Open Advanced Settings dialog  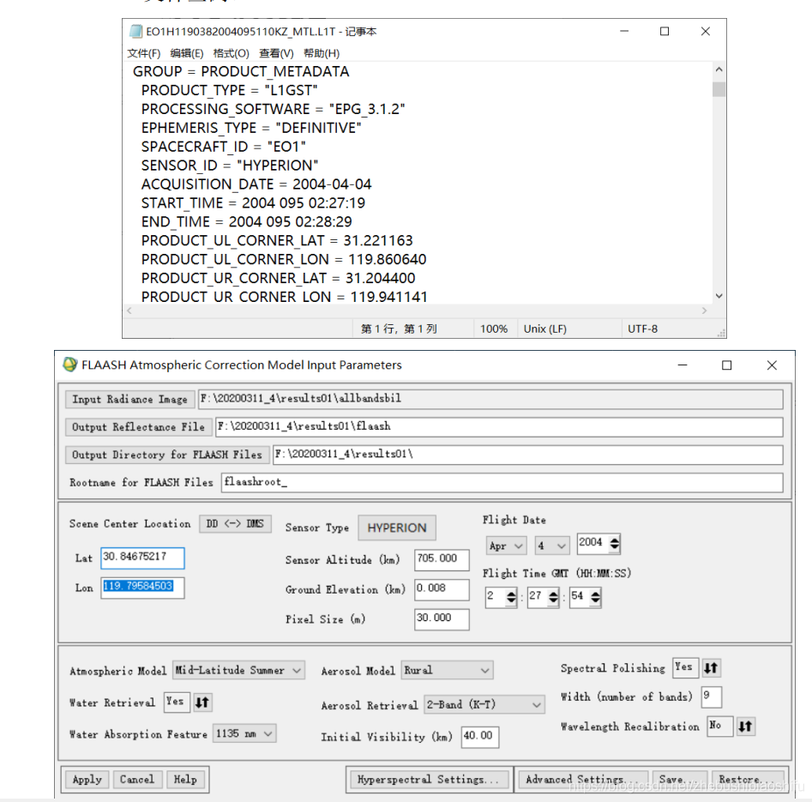click(582, 779)
